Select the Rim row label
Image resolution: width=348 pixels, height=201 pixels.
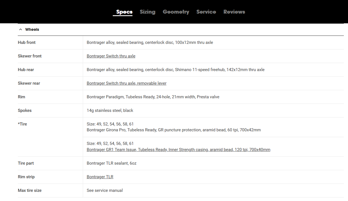coord(21,97)
